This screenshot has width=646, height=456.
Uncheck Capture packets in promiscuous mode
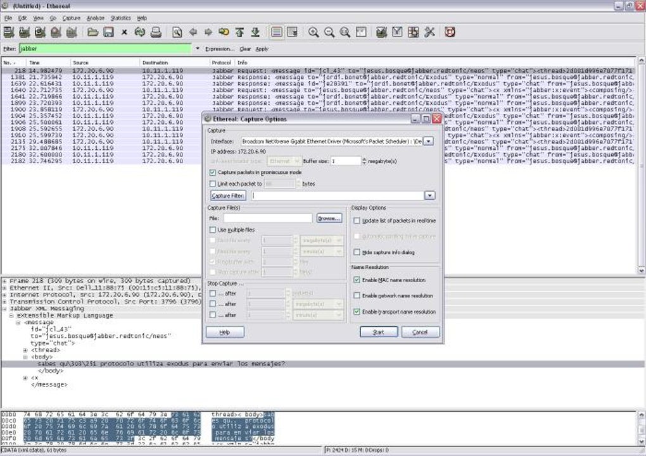tap(213, 173)
